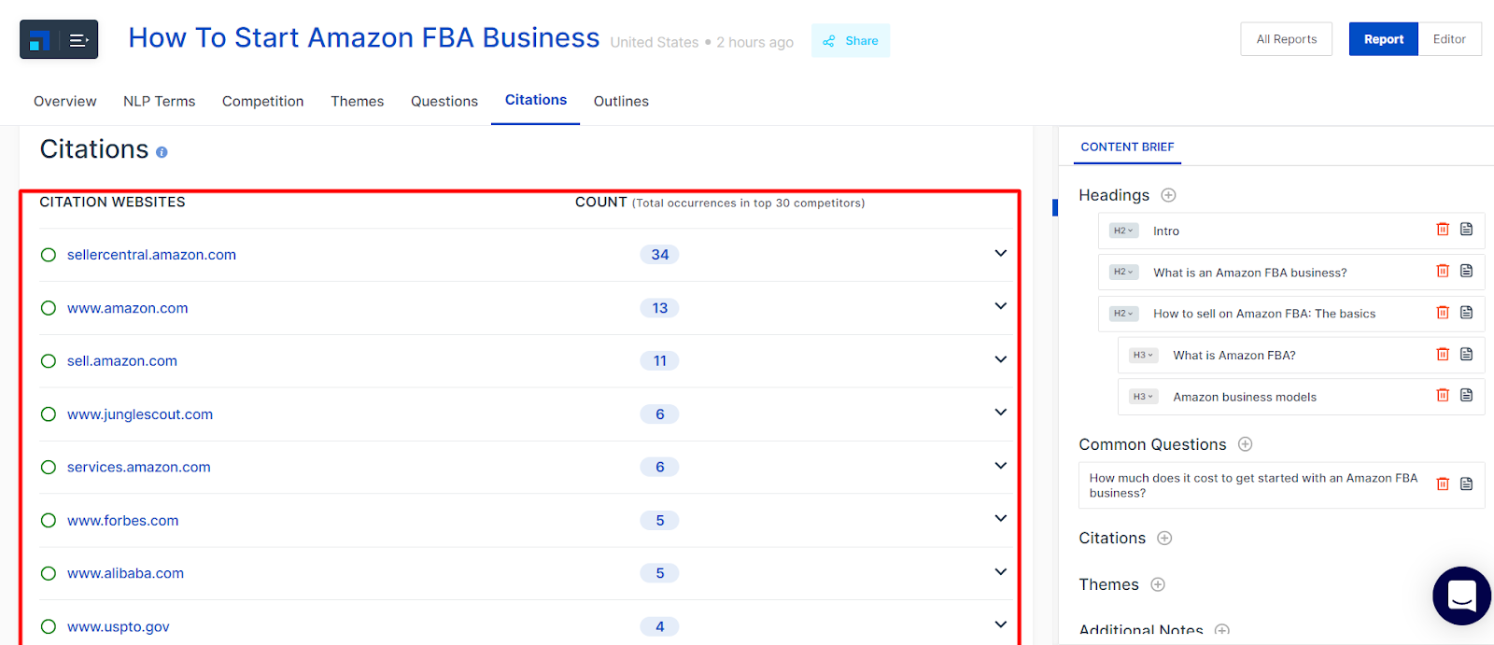Select the www.amazon.com citation circle
The width and height of the screenshot is (1494, 645).
pyautogui.click(x=49, y=308)
